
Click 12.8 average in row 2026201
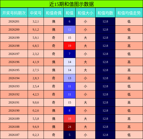[x=105, y=21]
